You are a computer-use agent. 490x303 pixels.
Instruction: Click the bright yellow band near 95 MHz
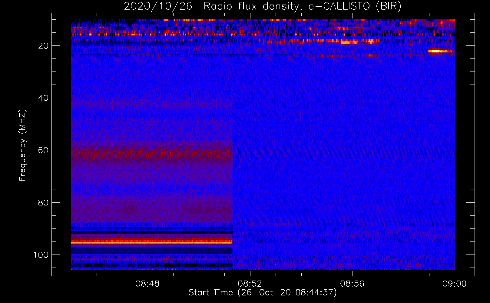pyautogui.click(x=152, y=242)
